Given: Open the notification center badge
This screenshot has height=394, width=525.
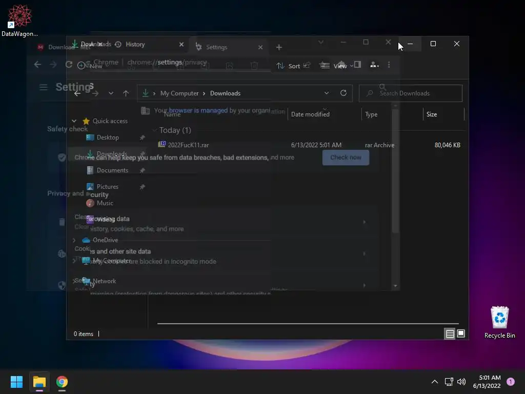Looking at the screenshot, I should pos(511,382).
